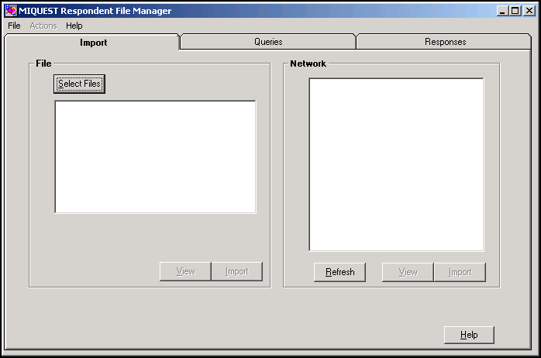Open the File menu

[14, 26]
